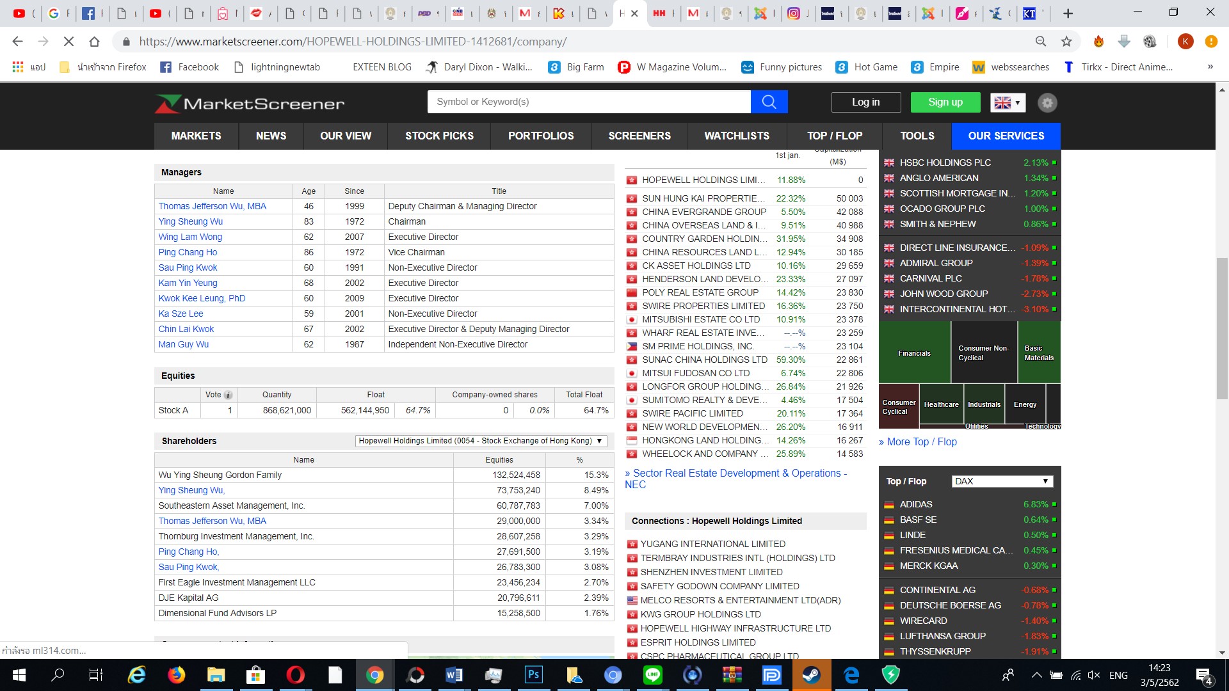
Task: Go to browser home page icon
Action: click(x=94, y=42)
